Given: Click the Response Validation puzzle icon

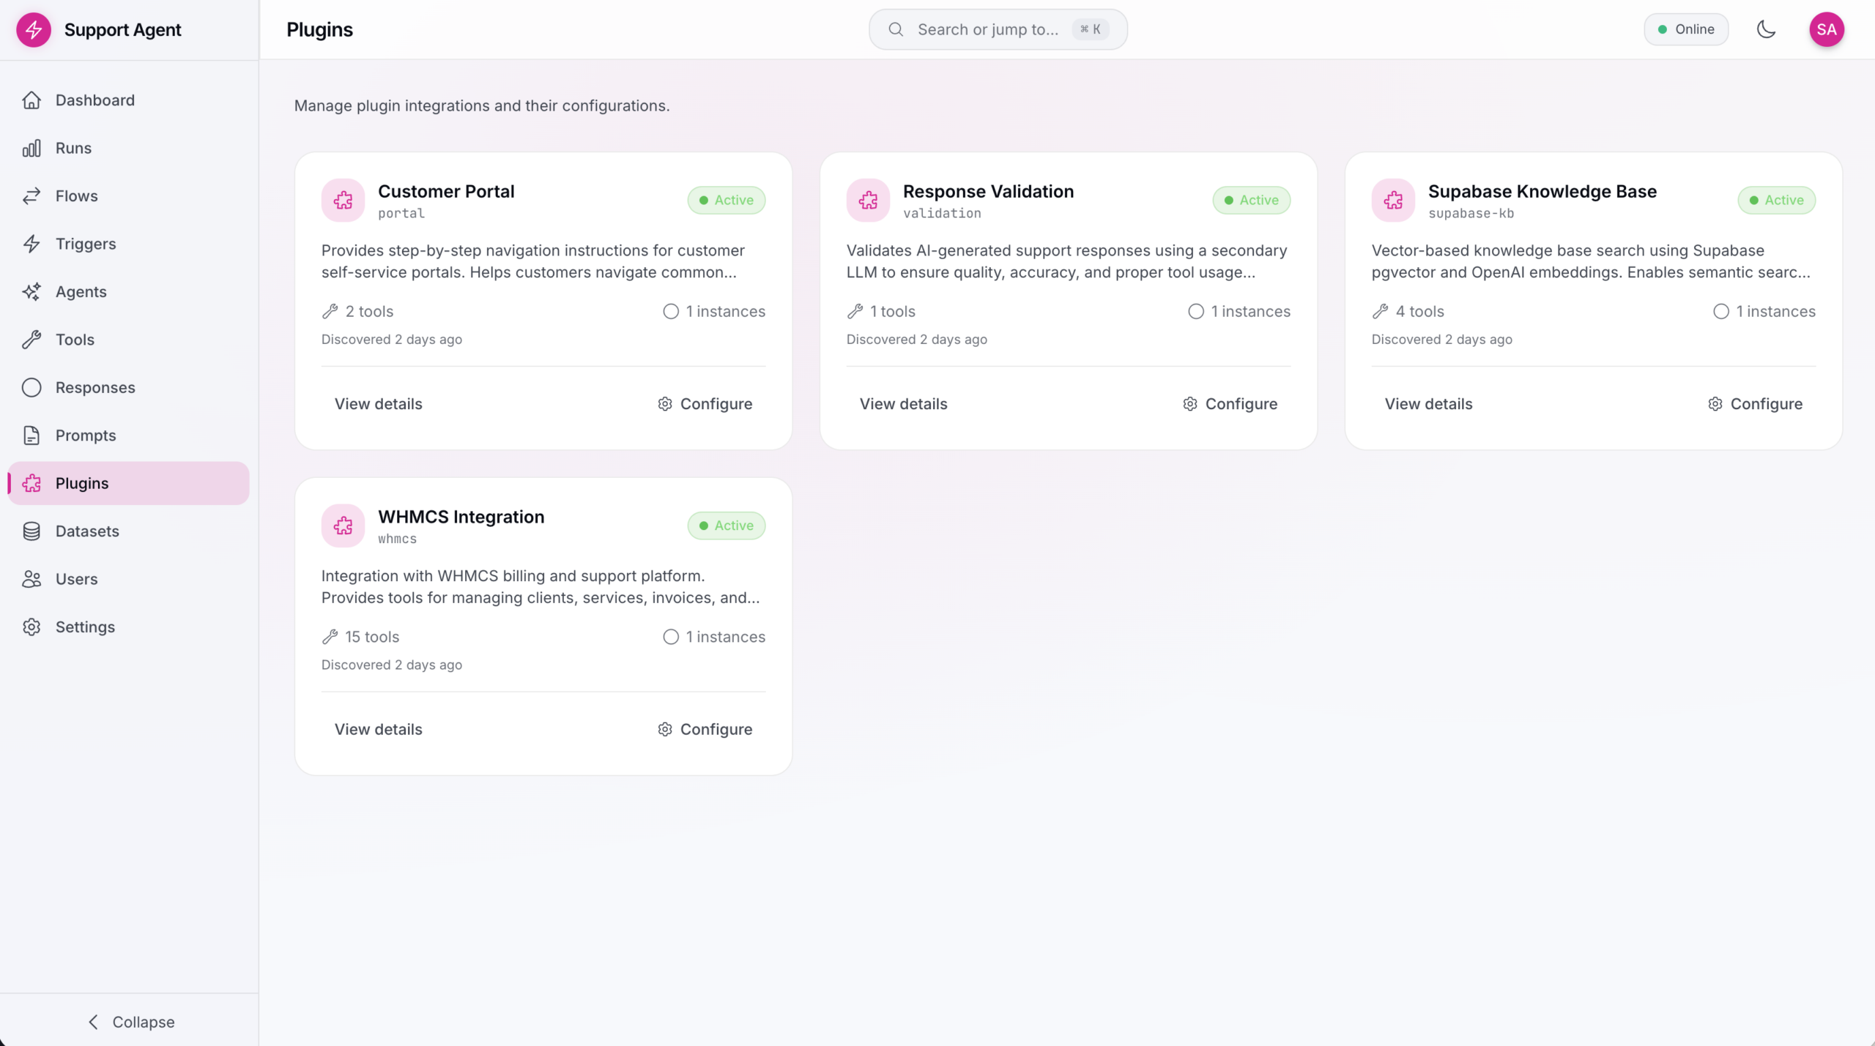Looking at the screenshot, I should click(x=868, y=200).
